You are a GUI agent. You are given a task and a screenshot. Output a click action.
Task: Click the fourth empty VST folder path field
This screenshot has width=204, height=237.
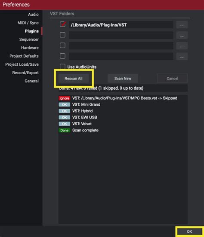(x=121, y=56)
